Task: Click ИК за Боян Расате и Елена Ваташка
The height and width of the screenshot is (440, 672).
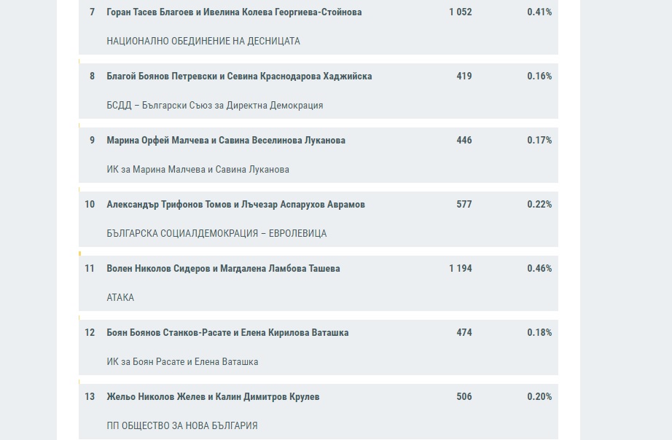Action: point(182,362)
